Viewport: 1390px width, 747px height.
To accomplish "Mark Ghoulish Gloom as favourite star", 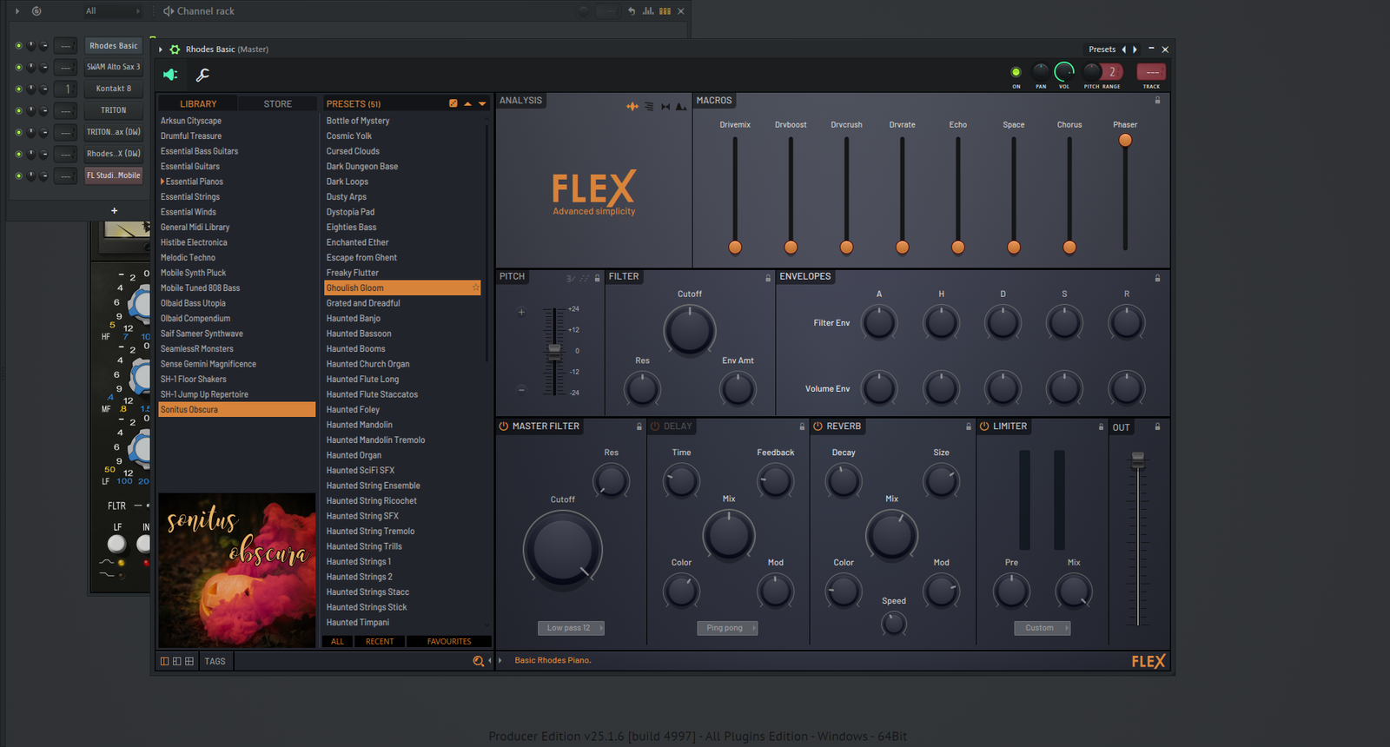I will [475, 288].
